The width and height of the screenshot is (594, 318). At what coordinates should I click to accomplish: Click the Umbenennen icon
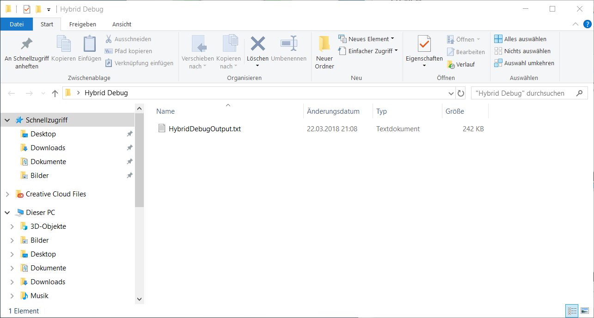(288, 44)
